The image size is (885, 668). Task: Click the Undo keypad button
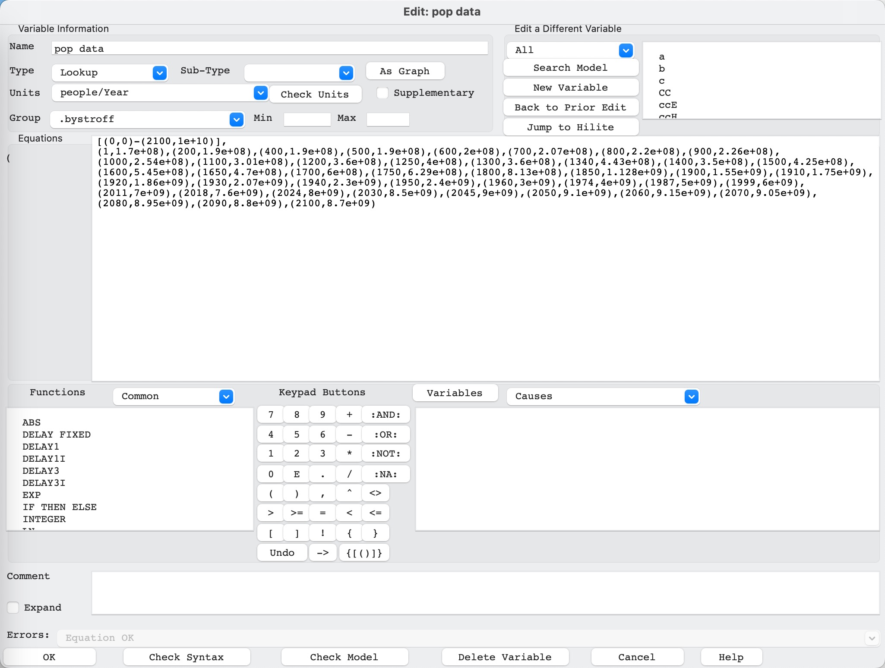pos(282,552)
